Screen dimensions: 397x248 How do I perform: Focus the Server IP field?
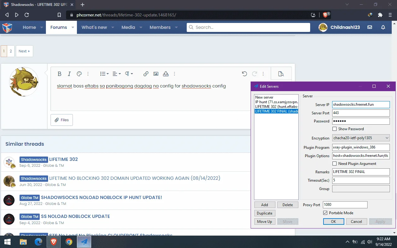(361, 104)
